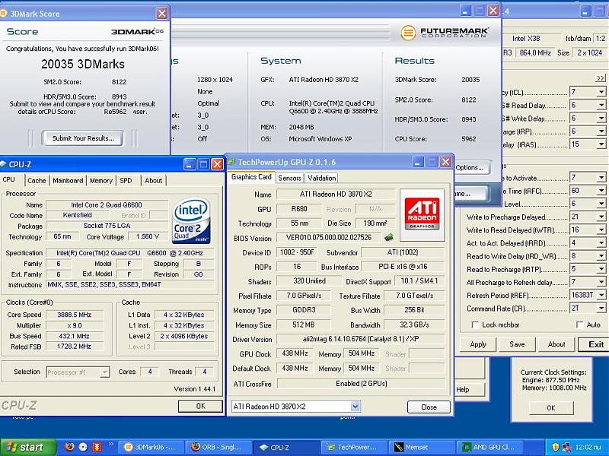
Task: Switch to ORB Firefox taskbar button
Action: click(218, 447)
